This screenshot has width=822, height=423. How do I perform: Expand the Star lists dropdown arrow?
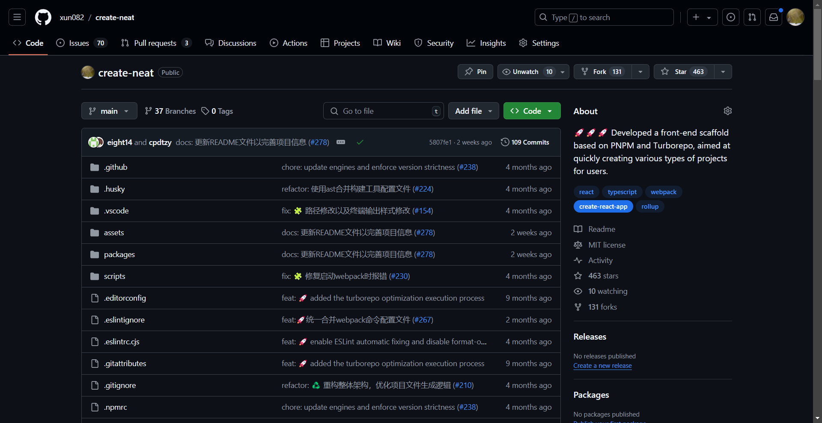723,72
